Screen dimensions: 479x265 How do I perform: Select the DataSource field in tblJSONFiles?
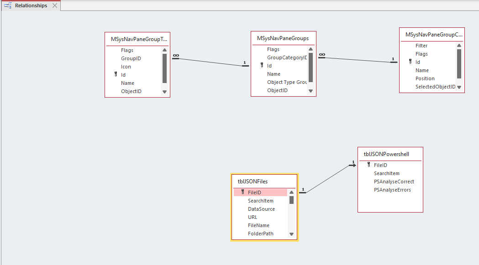(262, 209)
